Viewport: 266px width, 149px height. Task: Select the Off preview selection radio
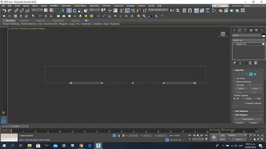pos(235,99)
